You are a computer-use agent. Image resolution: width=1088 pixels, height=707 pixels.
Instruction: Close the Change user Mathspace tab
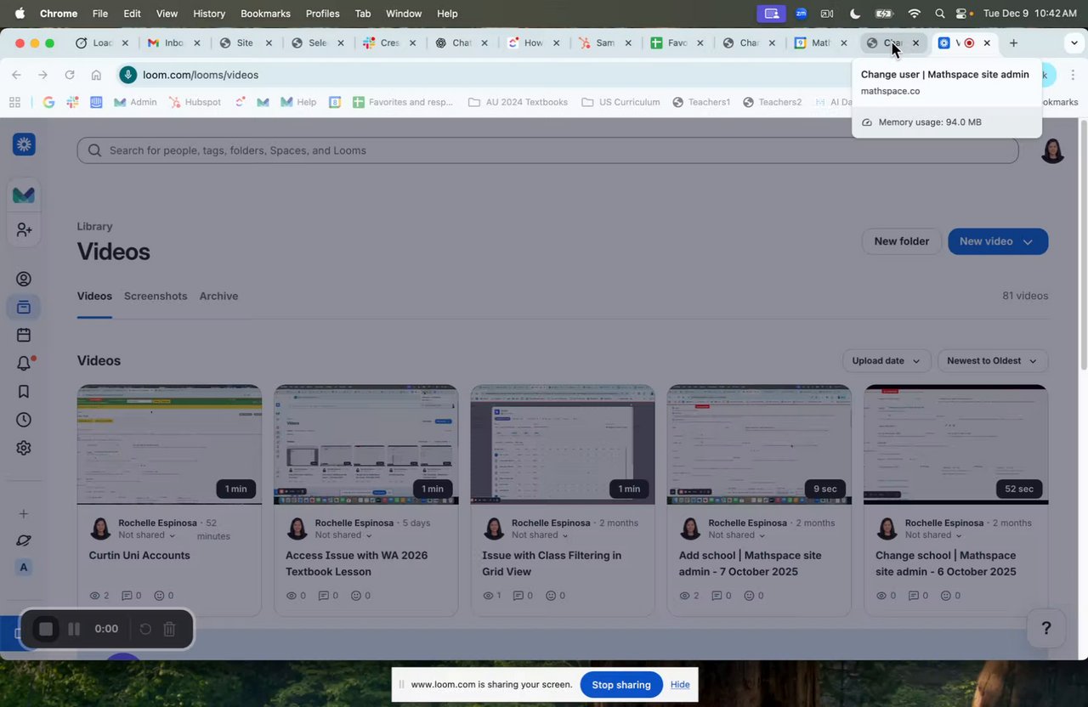[x=915, y=42]
